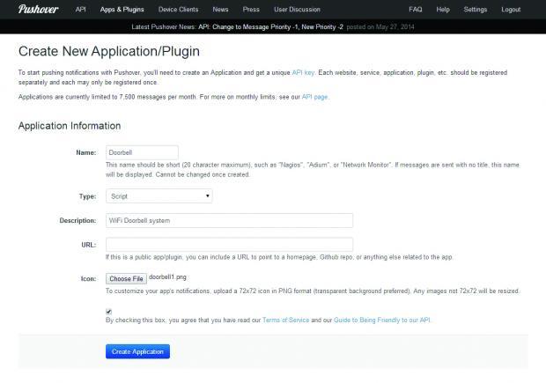The image size is (546, 383).
Task: Open the News page
Action: click(x=220, y=9)
